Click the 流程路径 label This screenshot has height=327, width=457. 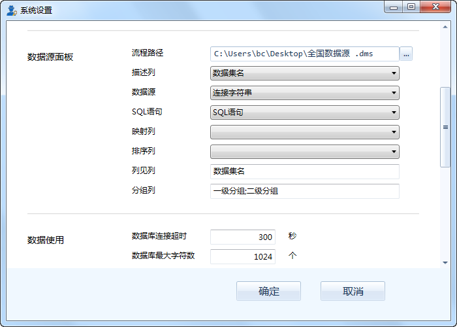click(148, 53)
